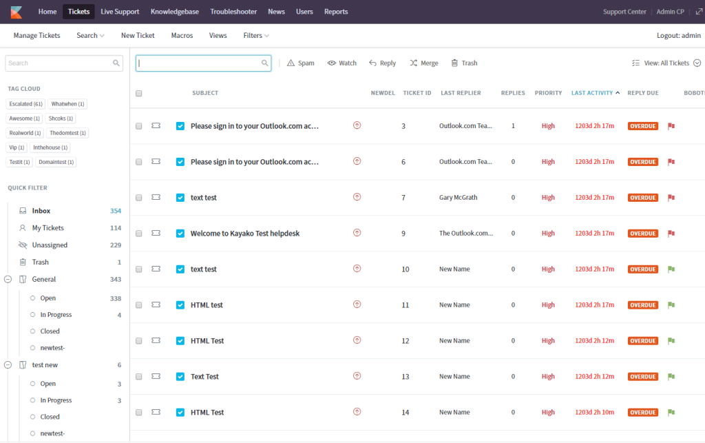705x443 pixels.
Task: Uncheck blue checkbox on Welcome to Kayako ticket
Action: (180, 233)
